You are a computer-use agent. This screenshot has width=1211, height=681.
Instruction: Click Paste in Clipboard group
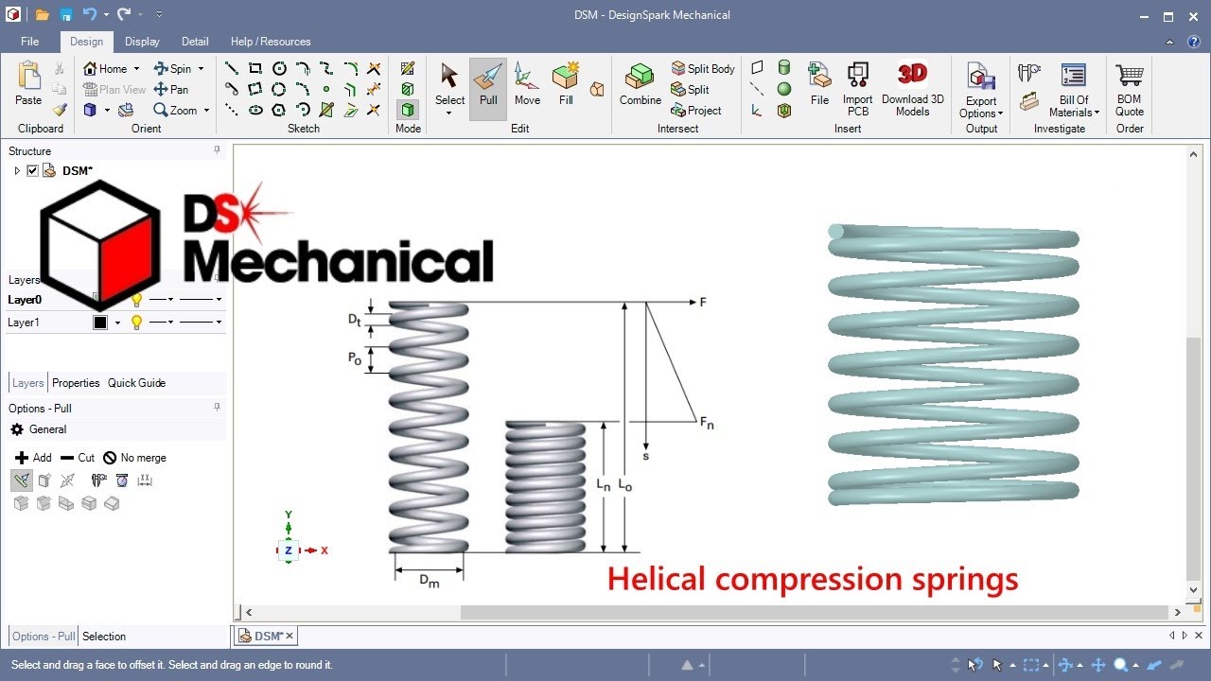tap(28, 85)
